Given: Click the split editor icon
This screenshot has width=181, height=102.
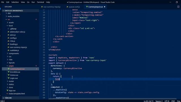Looking at the screenshot, I should pos(178,7).
